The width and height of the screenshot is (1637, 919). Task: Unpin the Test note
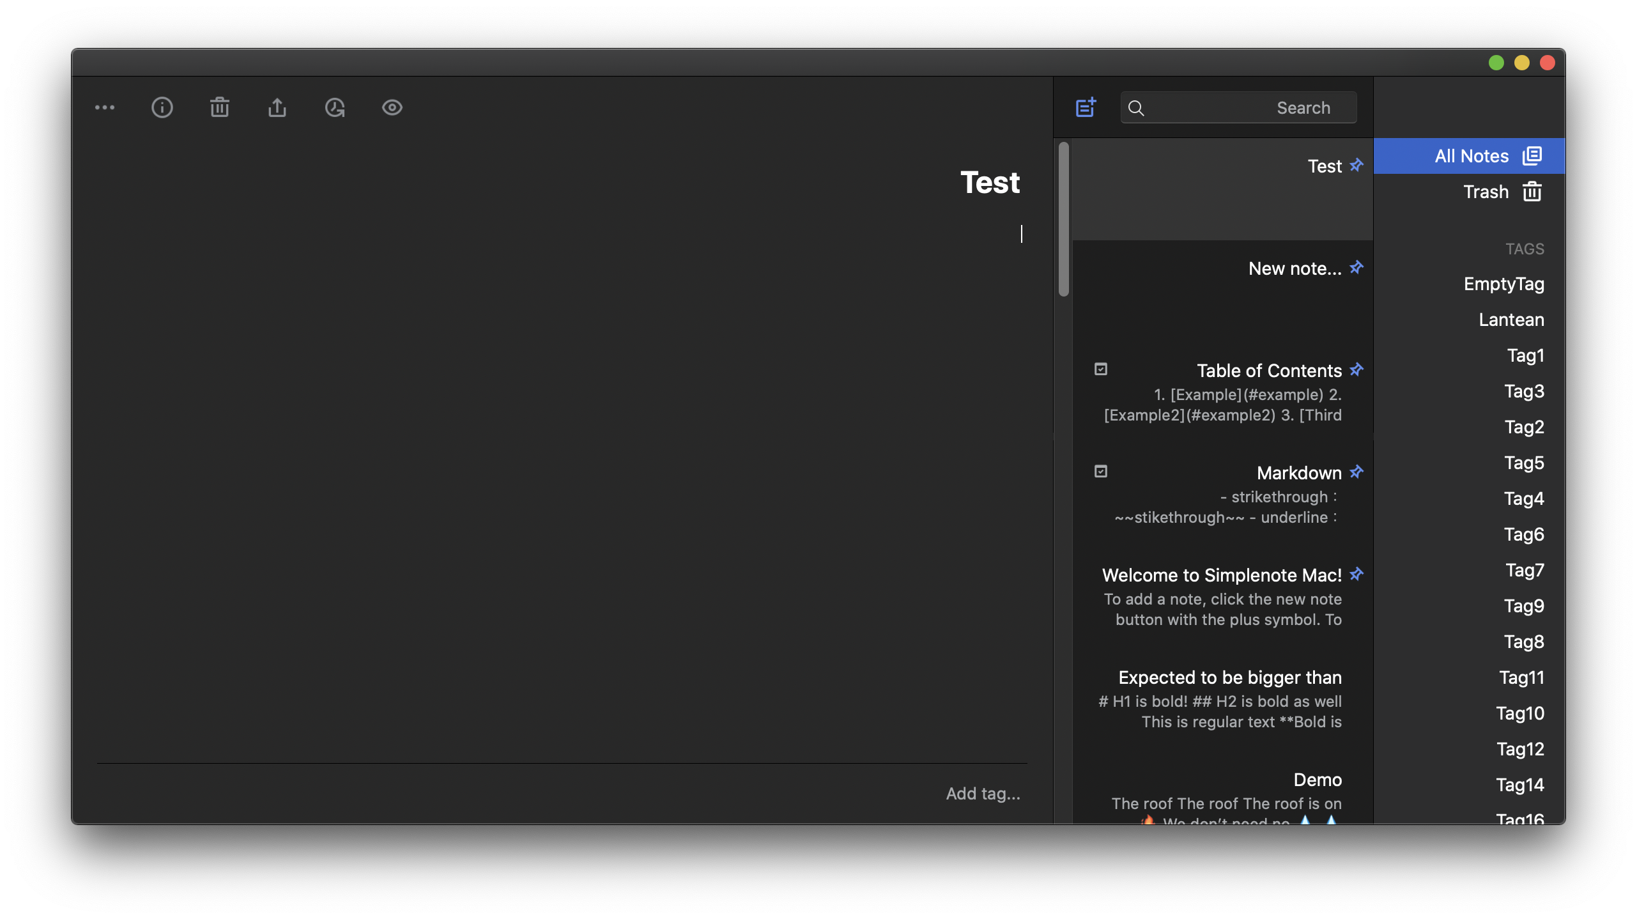pos(1356,166)
